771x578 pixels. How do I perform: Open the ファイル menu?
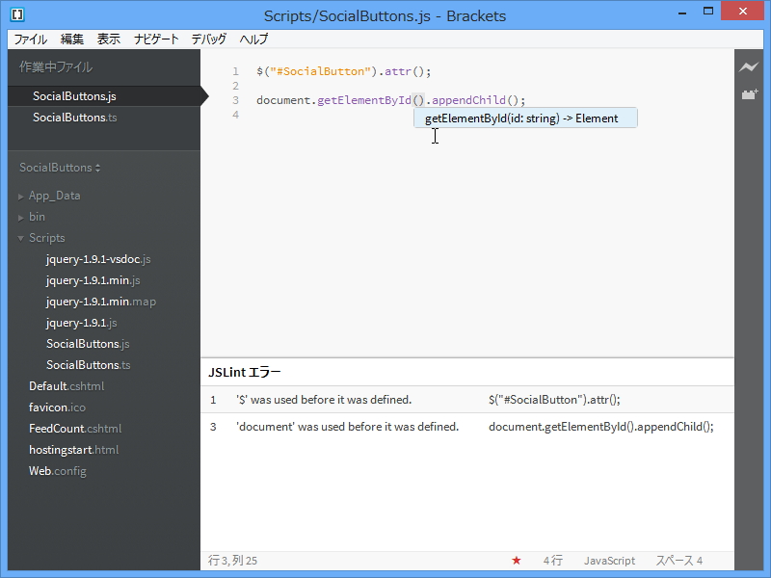pos(31,39)
